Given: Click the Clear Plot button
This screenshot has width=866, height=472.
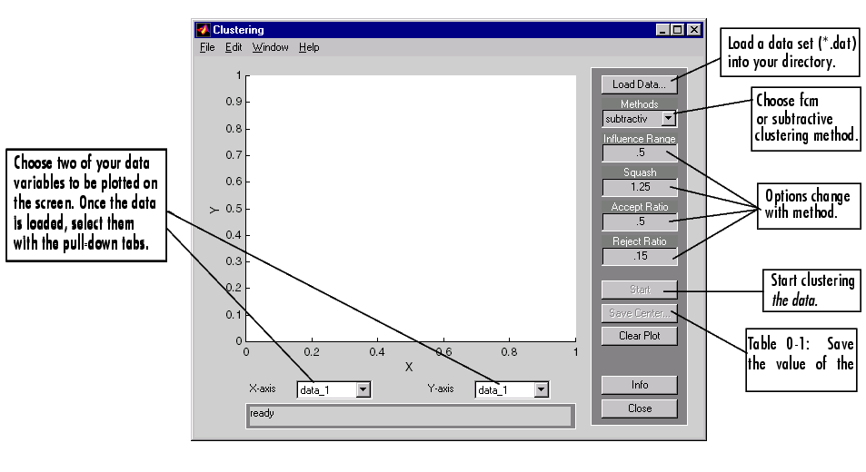Looking at the screenshot, I should [640, 336].
